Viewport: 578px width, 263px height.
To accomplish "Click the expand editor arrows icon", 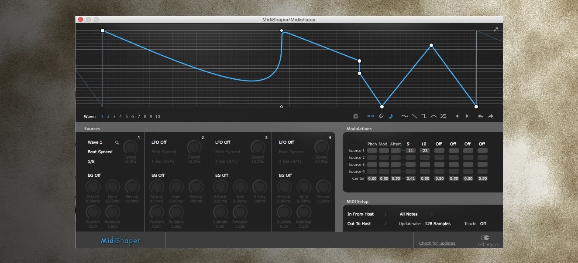I will click(x=495, y=29).
